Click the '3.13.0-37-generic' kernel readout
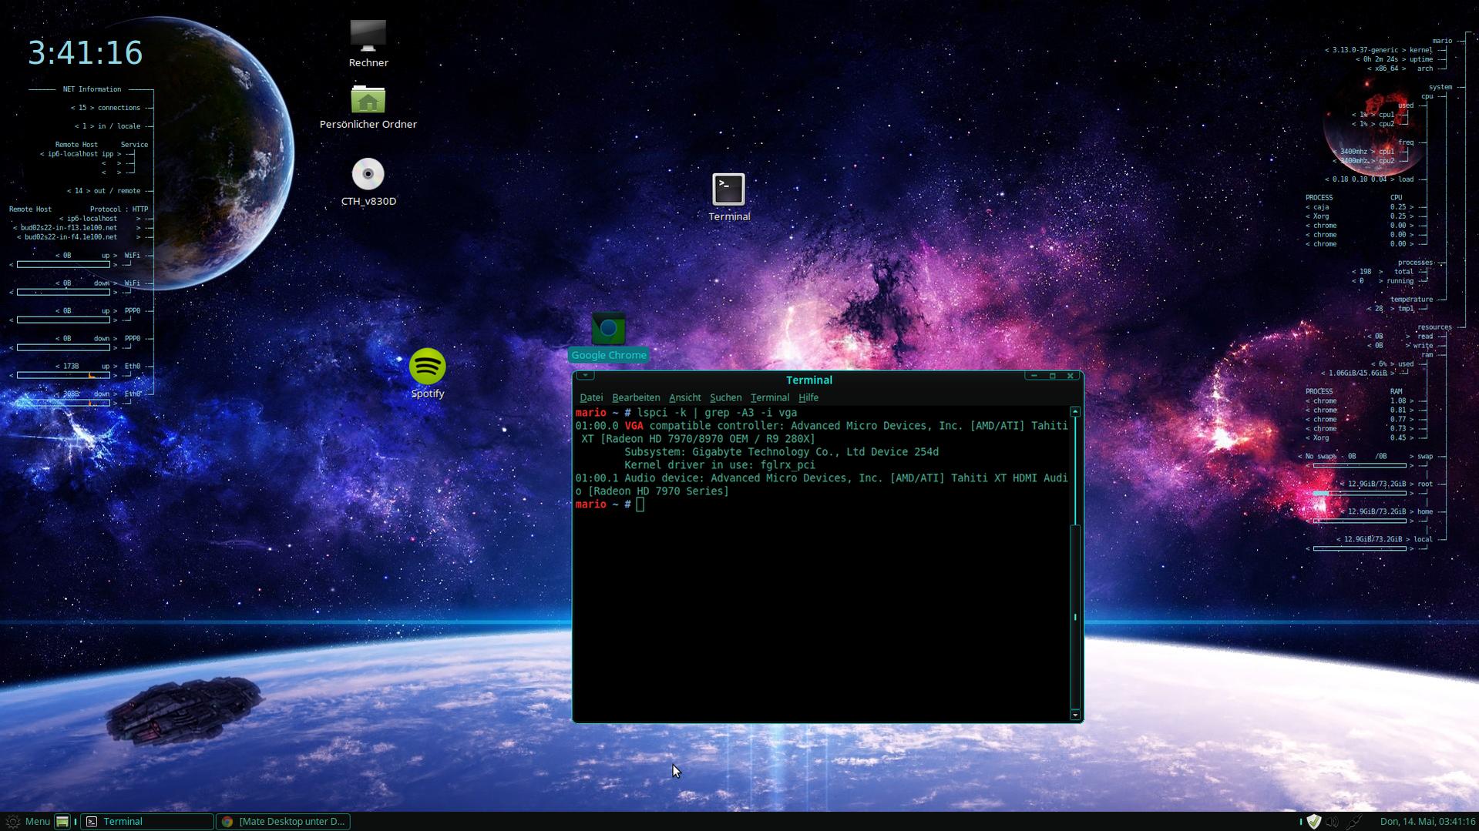Image resolution: width=1479 pixels, height=831 pixels. 1364,50
